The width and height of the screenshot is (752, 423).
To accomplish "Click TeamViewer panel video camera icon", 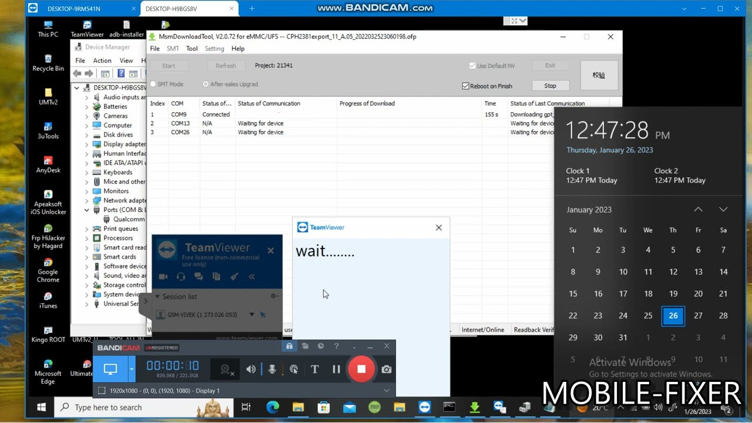I will 163,276.
